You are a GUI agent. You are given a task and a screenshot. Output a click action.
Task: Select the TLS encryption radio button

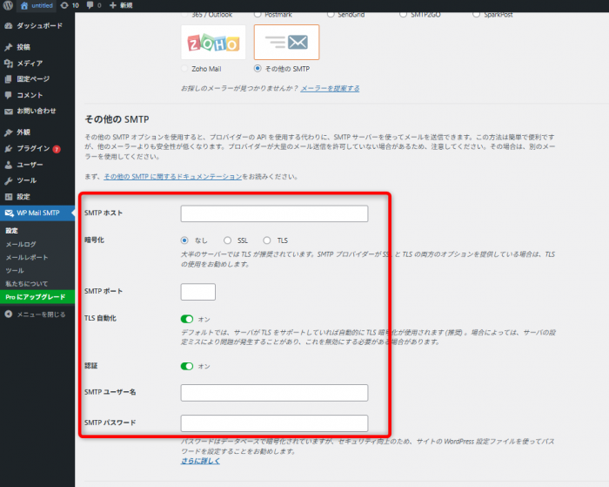click(269, 240)
